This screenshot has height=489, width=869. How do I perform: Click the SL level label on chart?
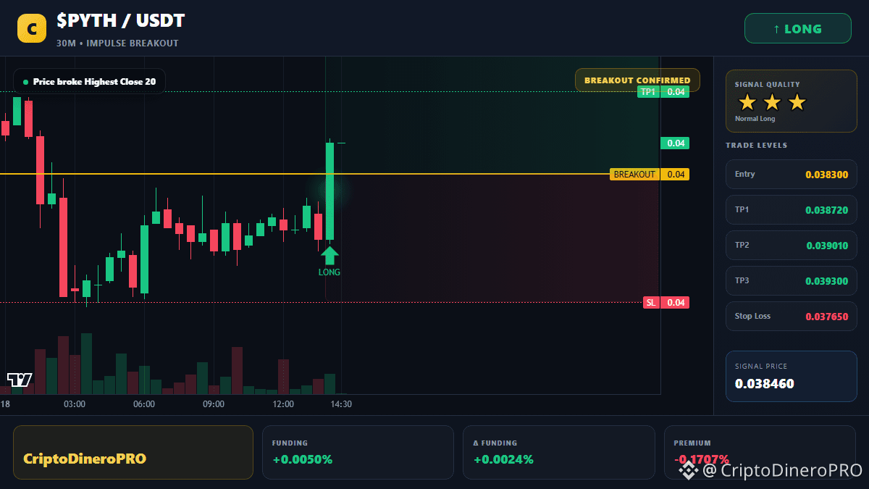click(666, 303)
